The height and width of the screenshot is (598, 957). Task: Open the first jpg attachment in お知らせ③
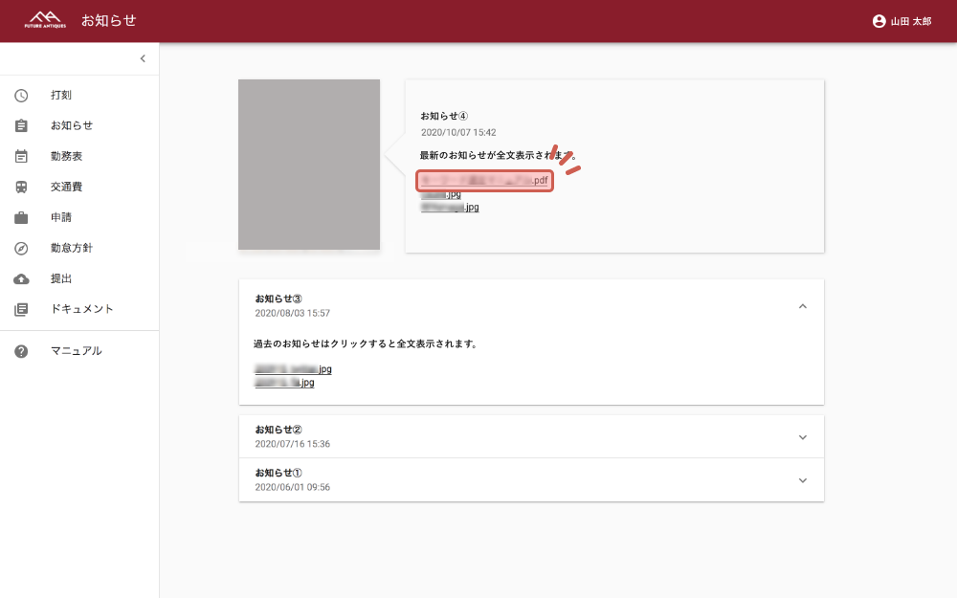(x=293, y=368)
